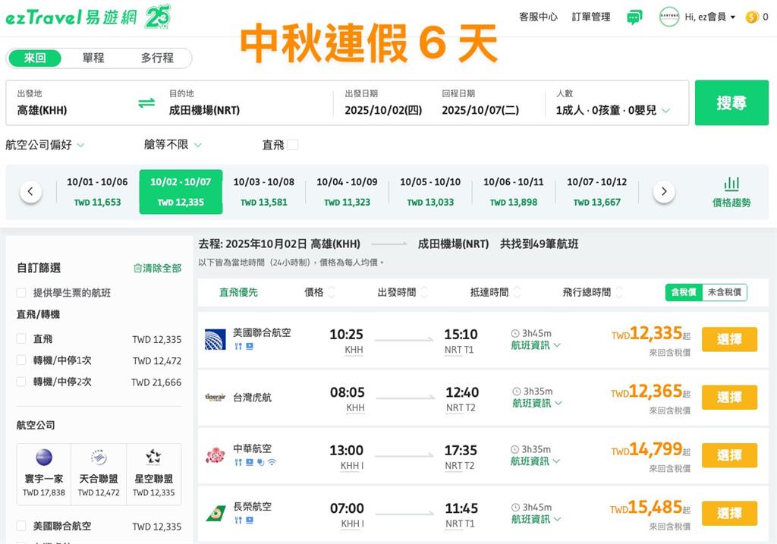Open the 價格趨勢 price trend chart
This screenshot has width=777, height=544.
click(731, 192)
